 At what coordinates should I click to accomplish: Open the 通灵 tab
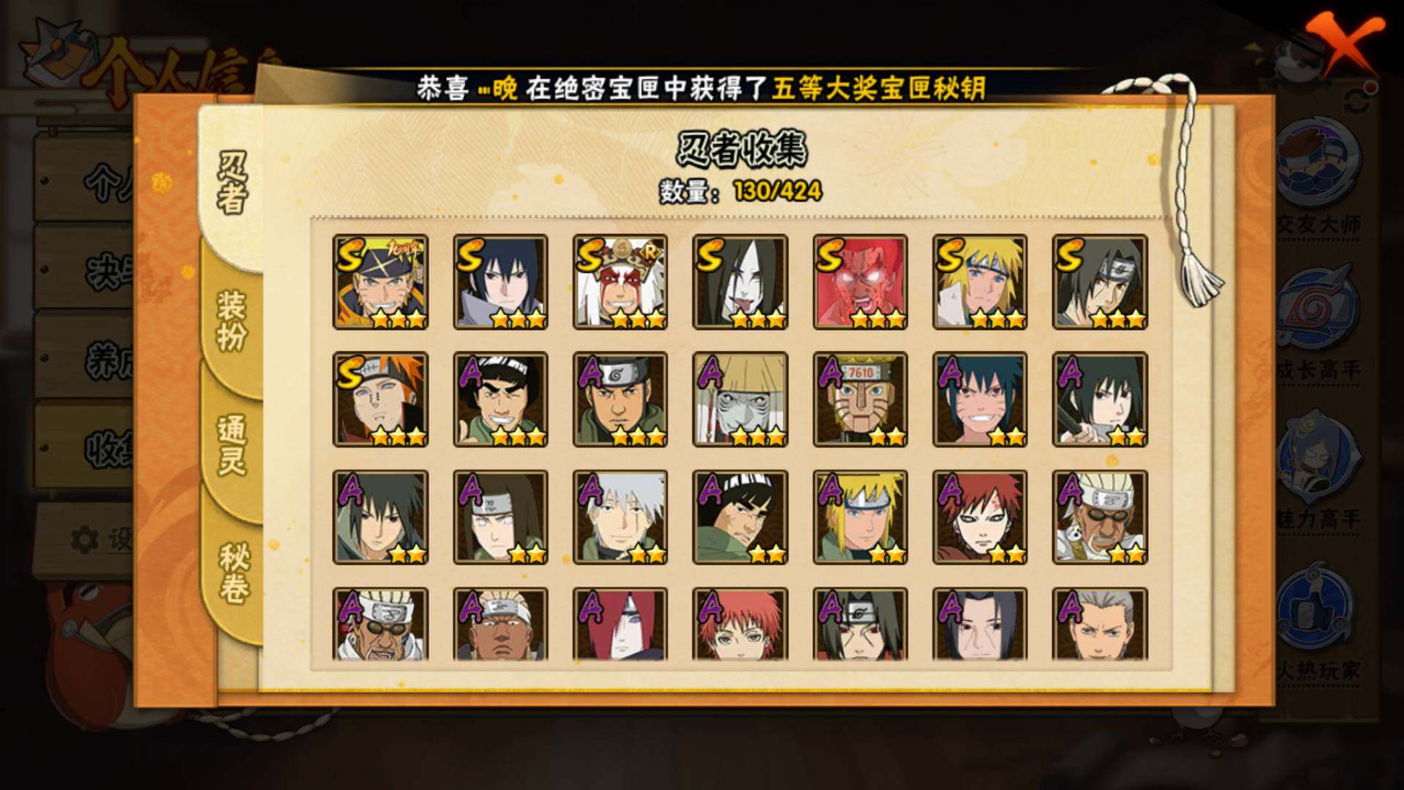231,446
